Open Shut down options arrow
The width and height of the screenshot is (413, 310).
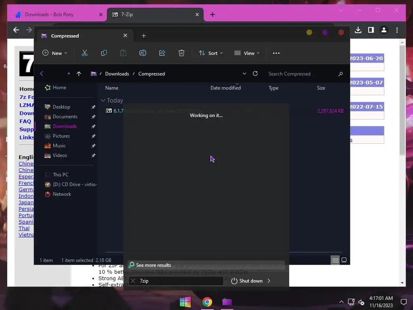coord(269,281)
